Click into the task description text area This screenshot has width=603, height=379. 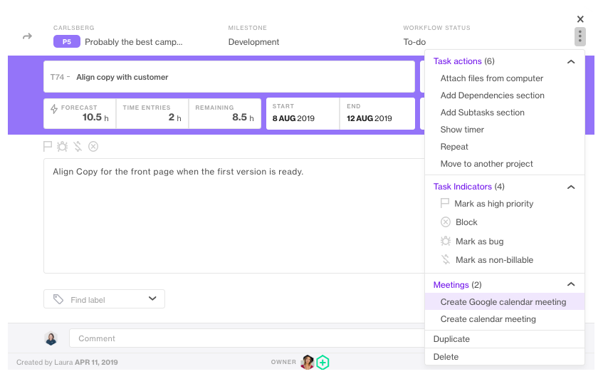click(x=234, y=216)
